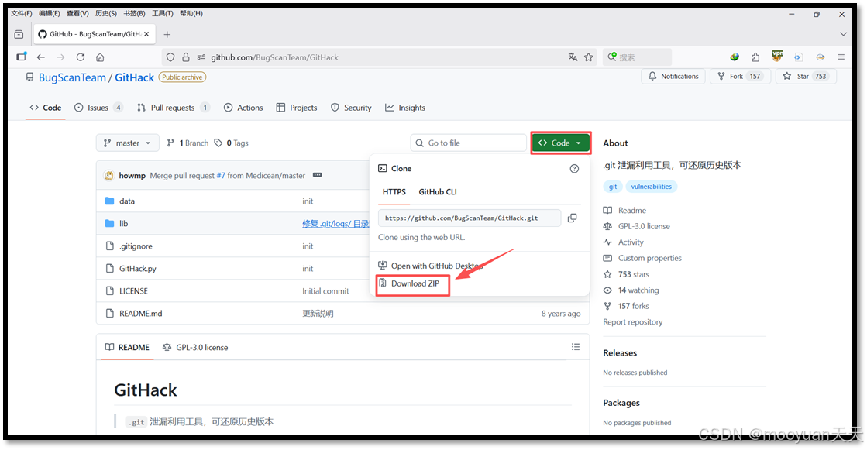Click the list all tabs chevron
Image resolution: width=867 pixels, height=450 pixels.
[x=843, y=34]
